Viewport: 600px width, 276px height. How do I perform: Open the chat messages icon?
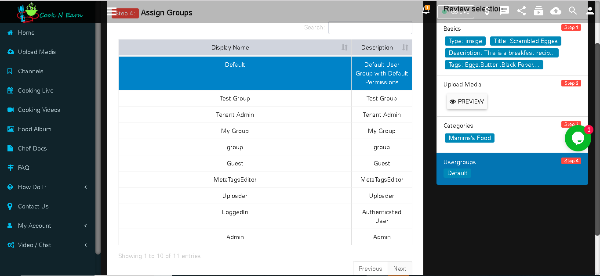[505, 11]
